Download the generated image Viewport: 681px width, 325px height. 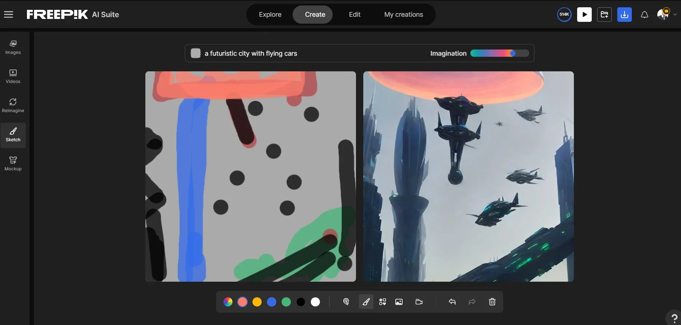pyautogui.click(x=624, y=15)
